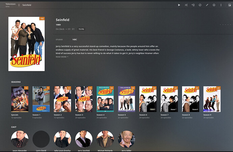The height and width of the screenshot is (152, 233).
Task: Open the Season 8 poster
Action: [190, 99]
